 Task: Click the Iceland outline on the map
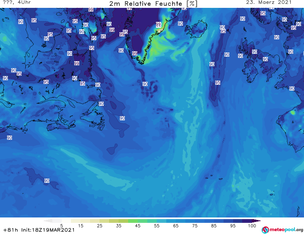tap(196, 29)
